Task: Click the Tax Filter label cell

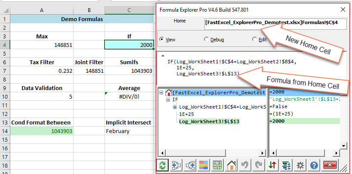Action: [42, 62]
